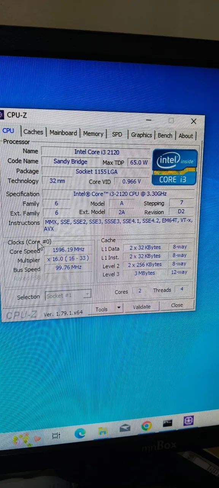Open Task View on the taskbar

click(56, 436)
